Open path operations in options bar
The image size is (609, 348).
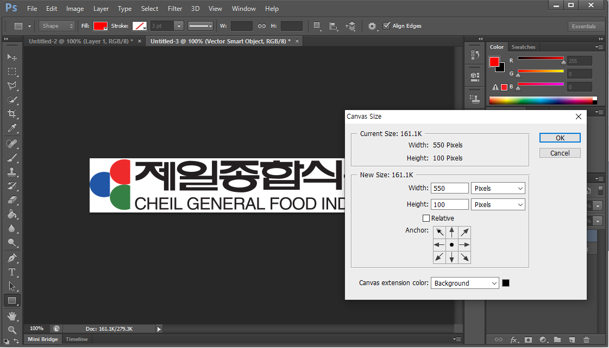click(x=317, y=26)
